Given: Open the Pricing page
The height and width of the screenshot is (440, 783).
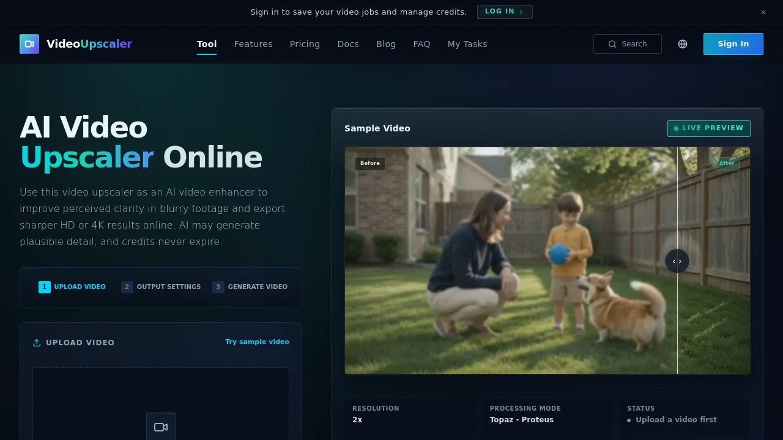Looking at the screenshot, I should 305,44.
